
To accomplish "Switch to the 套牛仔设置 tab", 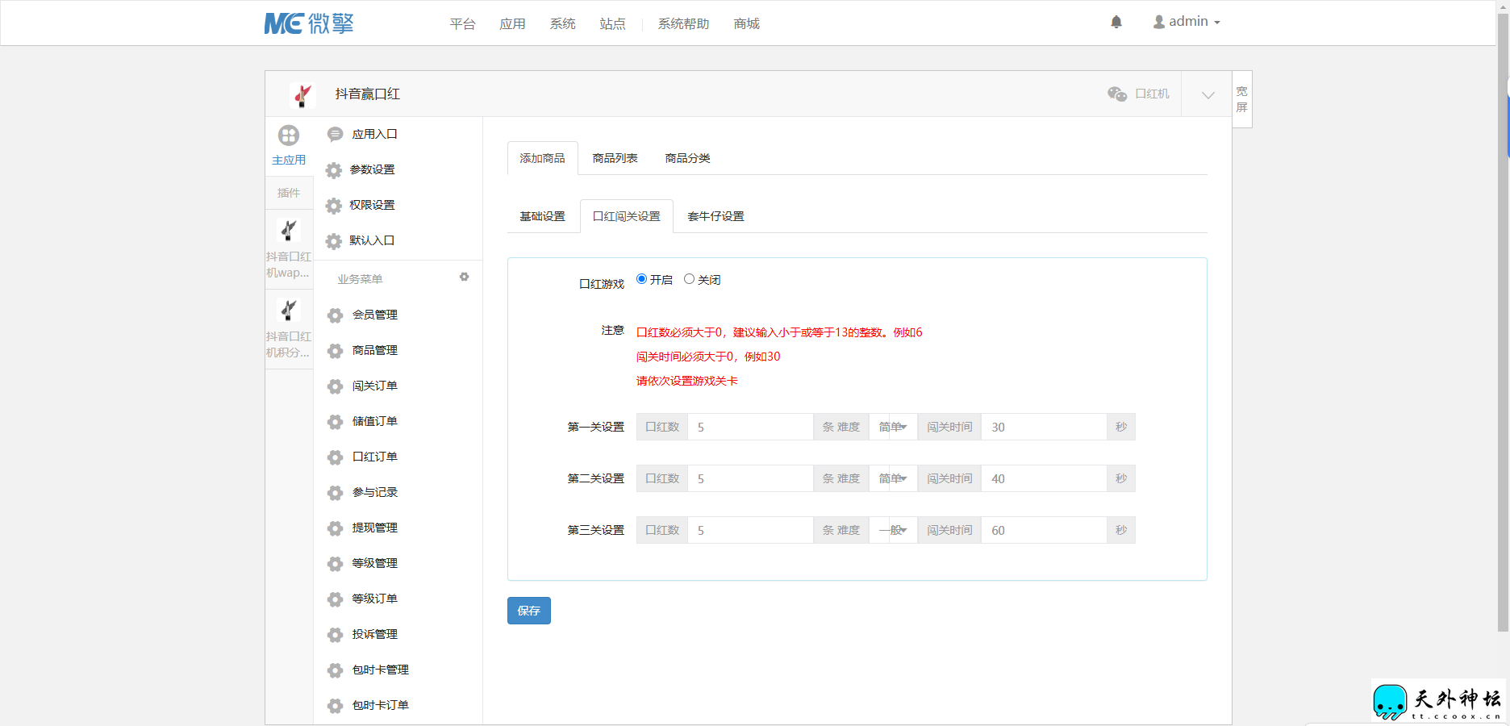I will 715,217.
